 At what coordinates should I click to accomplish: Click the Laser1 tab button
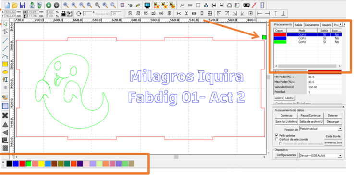point(279,98)
